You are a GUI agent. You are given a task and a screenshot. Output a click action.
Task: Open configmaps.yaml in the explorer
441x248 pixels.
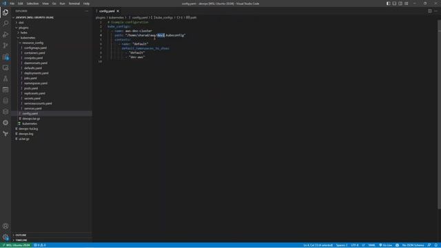click(x=35, y=48)
